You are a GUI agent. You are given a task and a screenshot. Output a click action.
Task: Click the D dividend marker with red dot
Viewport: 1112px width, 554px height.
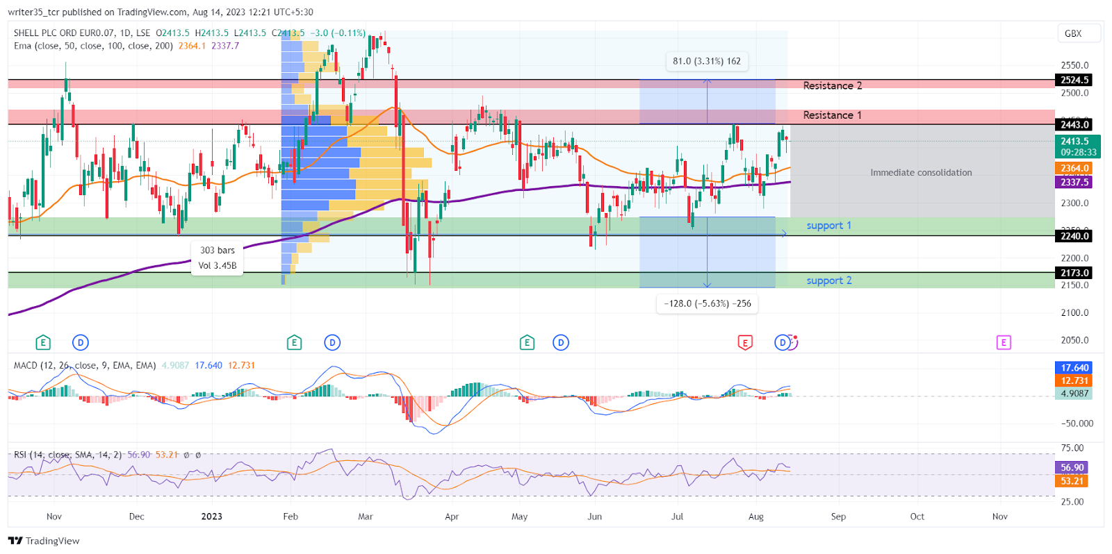pos(784,342)
